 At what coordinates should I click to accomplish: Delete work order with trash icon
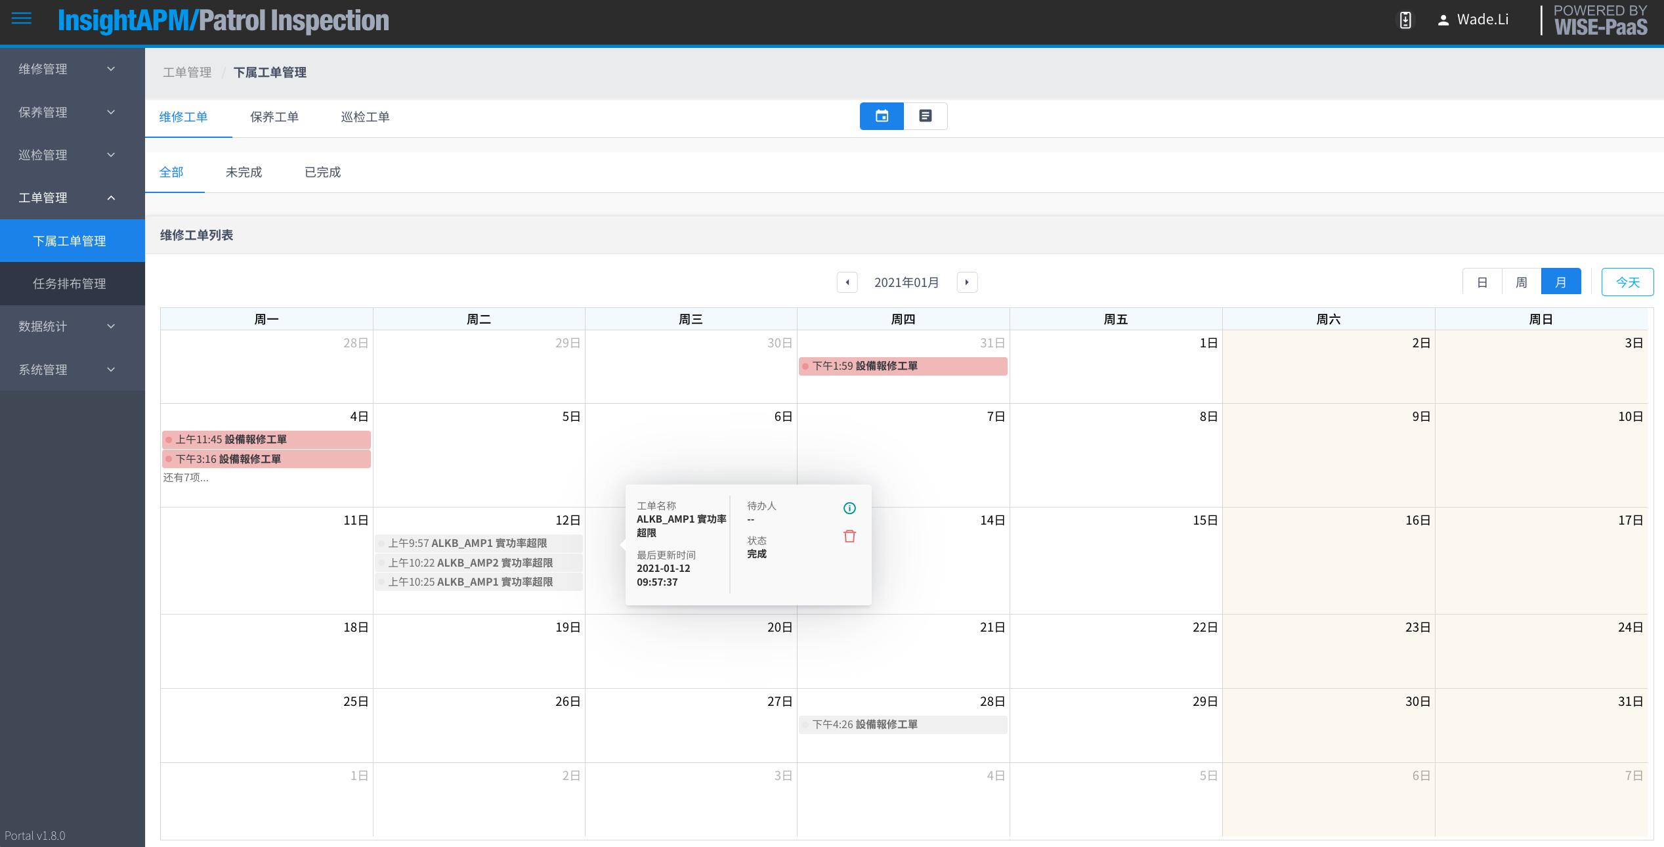tap(849, 536)
